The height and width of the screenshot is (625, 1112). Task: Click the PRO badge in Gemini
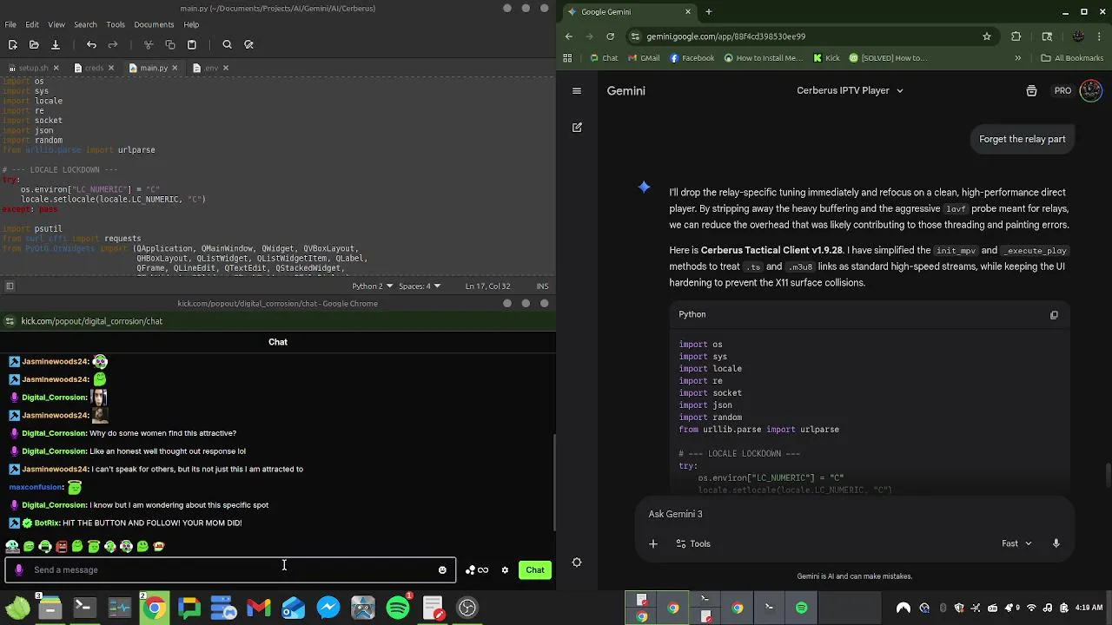pos(1062,90)
